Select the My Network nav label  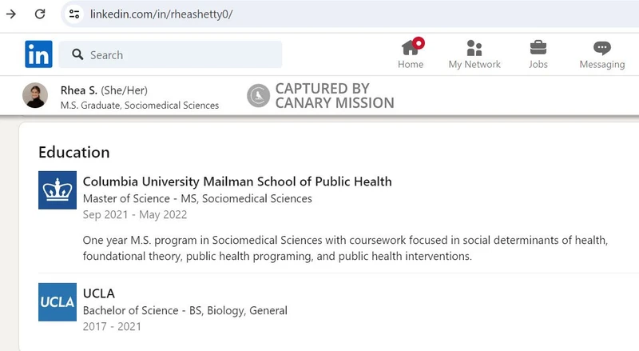[474, 65]
